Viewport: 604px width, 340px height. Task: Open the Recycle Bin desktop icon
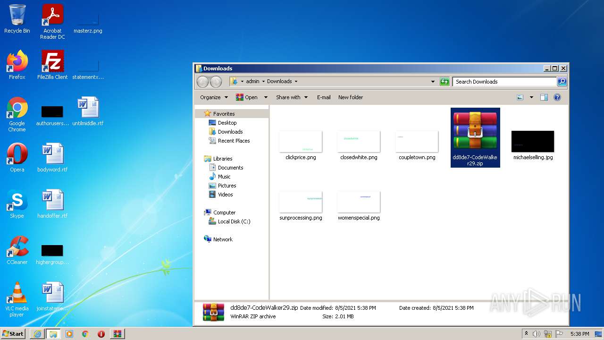click(17, 19)
